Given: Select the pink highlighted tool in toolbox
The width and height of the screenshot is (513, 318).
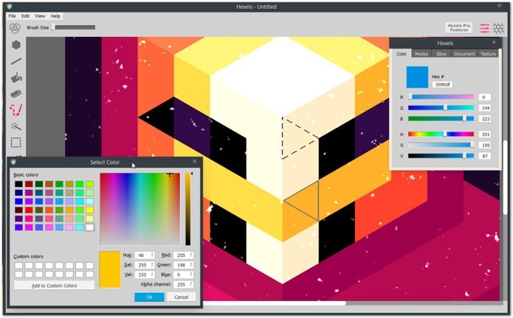Looking at the screenshot, I should click(16, 110).
